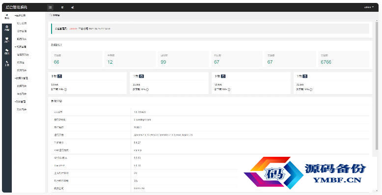Screen dimensions: 382x195
Task: Select the 控制台 breadcrumb tab
Action: [55, 15]
